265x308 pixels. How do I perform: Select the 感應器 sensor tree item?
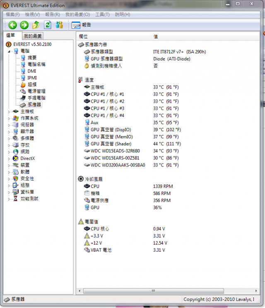[x=34, y=104]
